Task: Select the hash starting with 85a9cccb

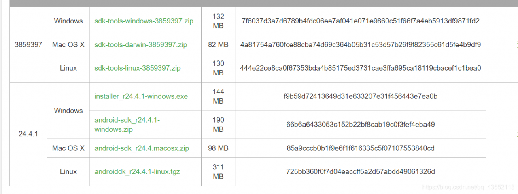Action: pyautogui.click(x=360, y=148)
